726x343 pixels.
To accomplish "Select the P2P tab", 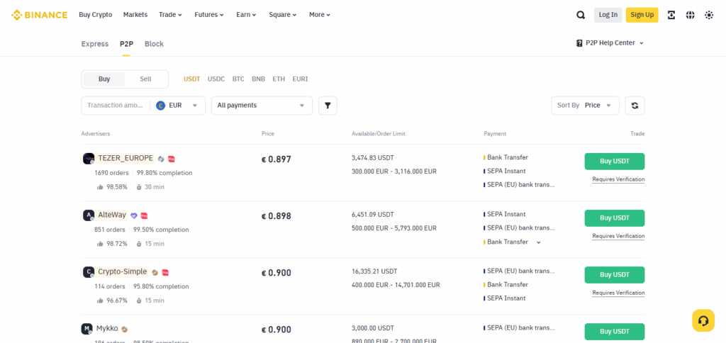I will click(126, 44).
